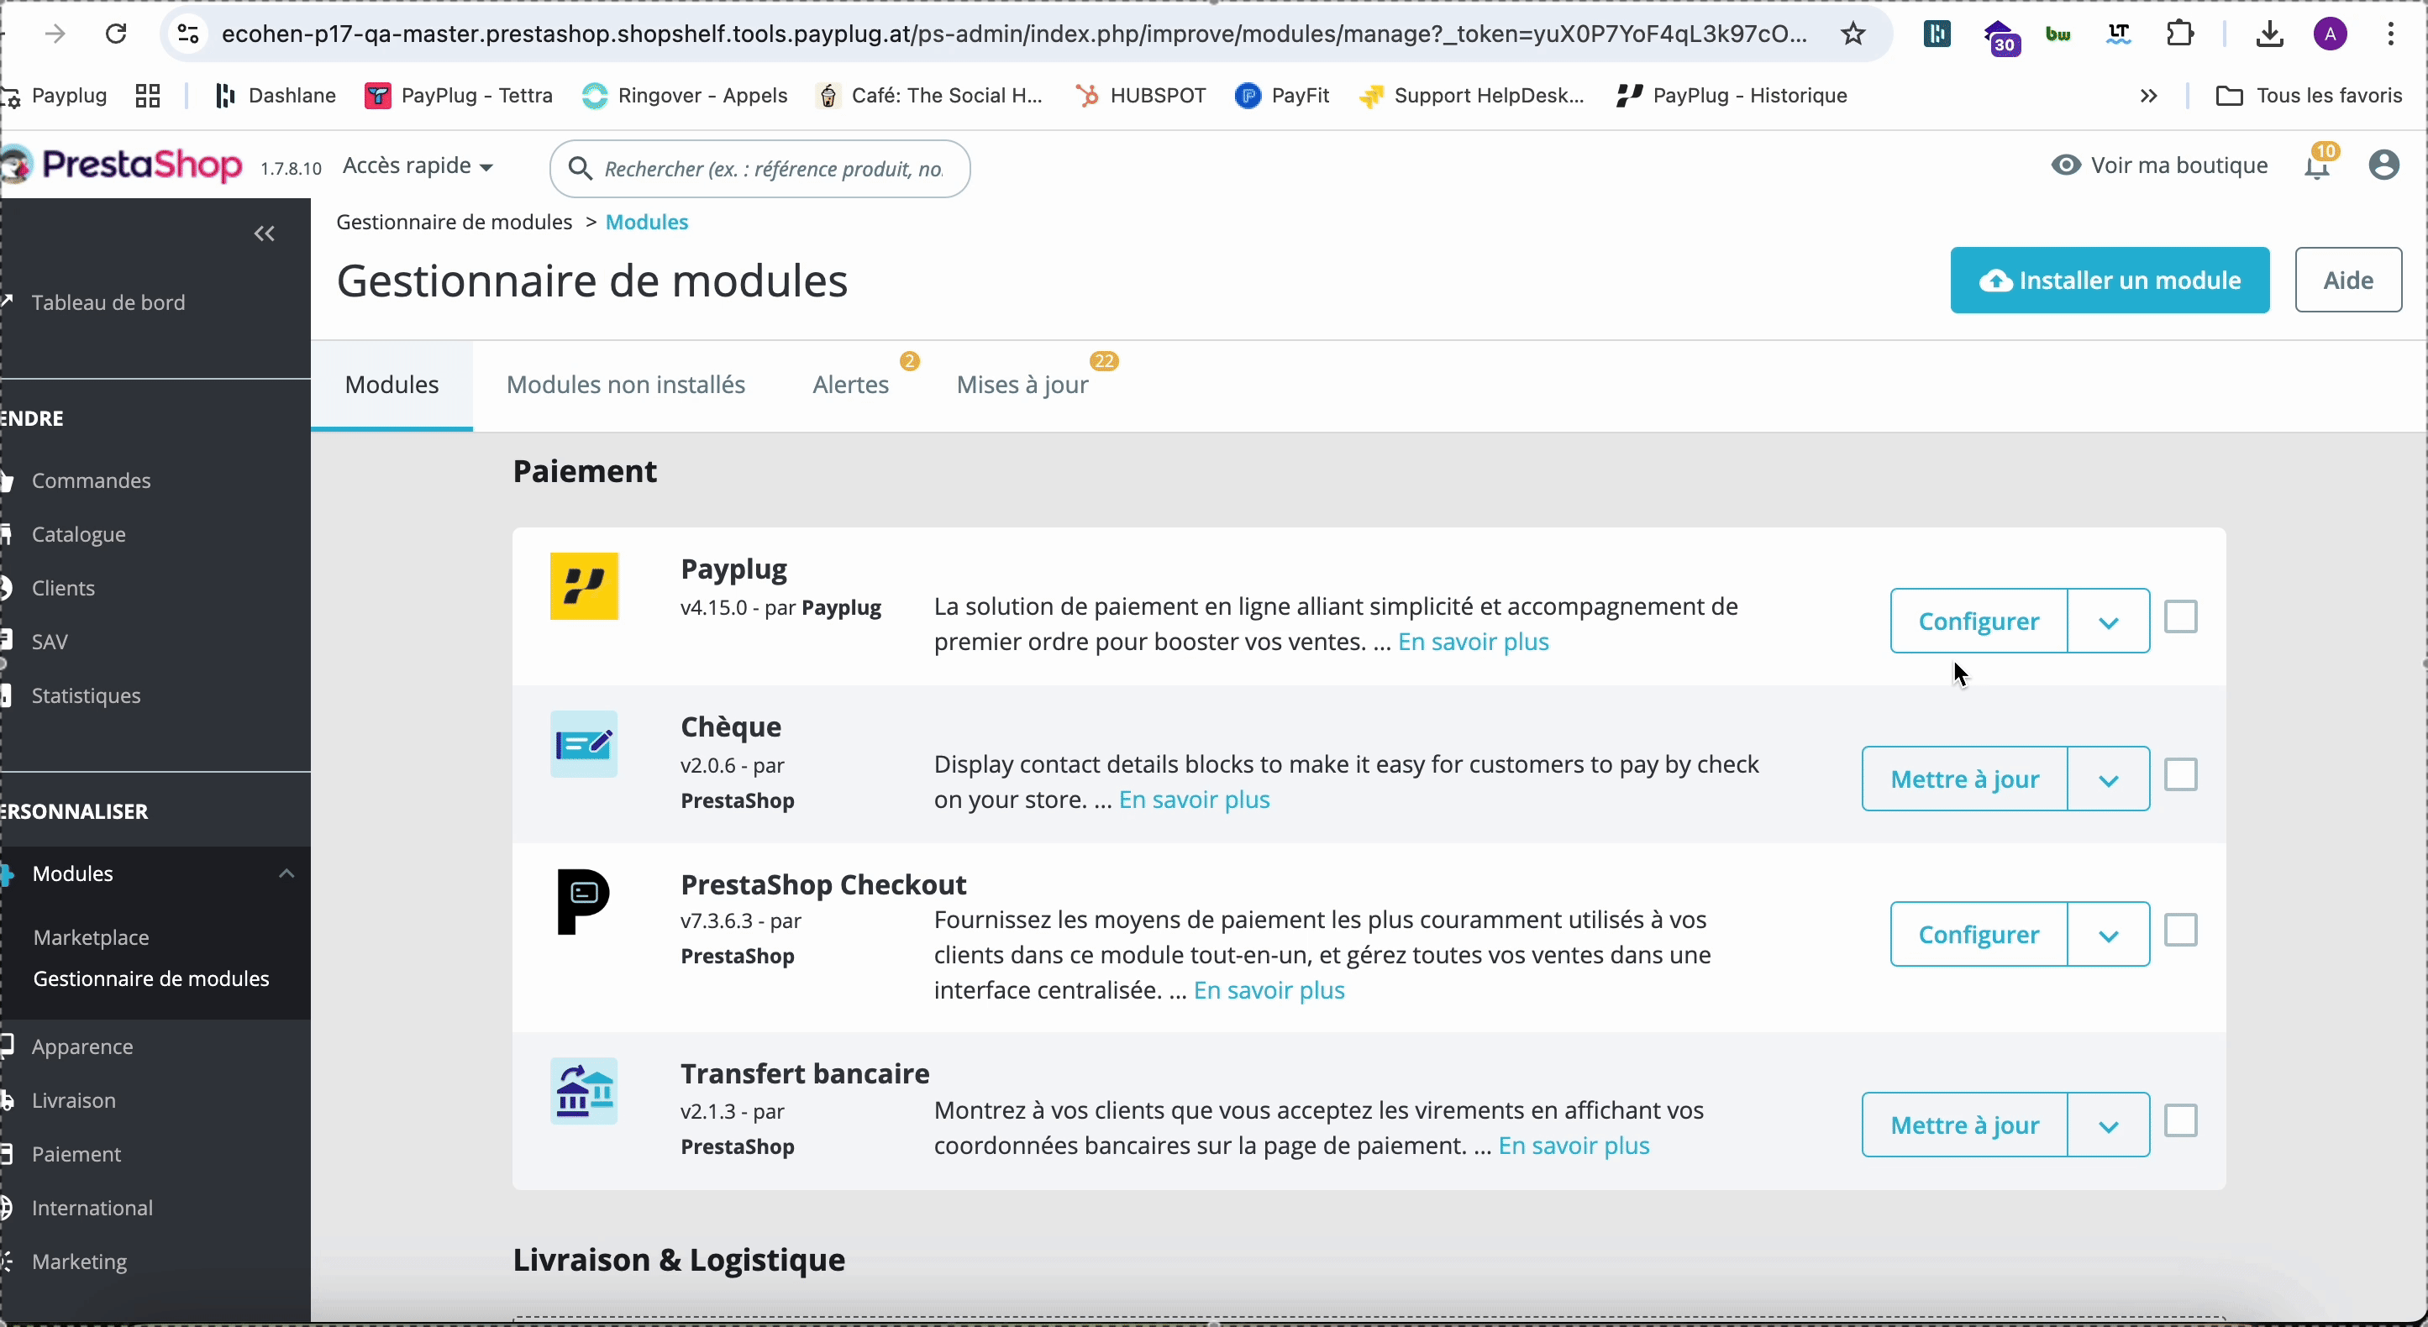The height and width of the screenshot is (1327, 2428).
Task: Open the extension icon with the 30 badge
Action: [2000, 38]
